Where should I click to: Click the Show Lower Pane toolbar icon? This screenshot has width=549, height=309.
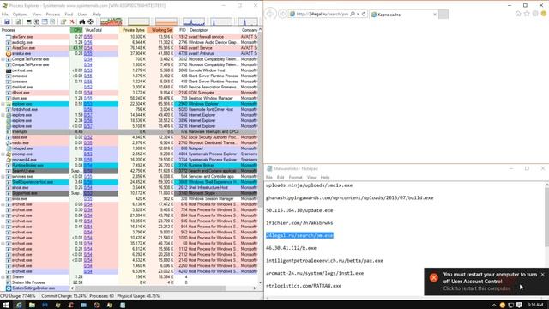(45, 21)
